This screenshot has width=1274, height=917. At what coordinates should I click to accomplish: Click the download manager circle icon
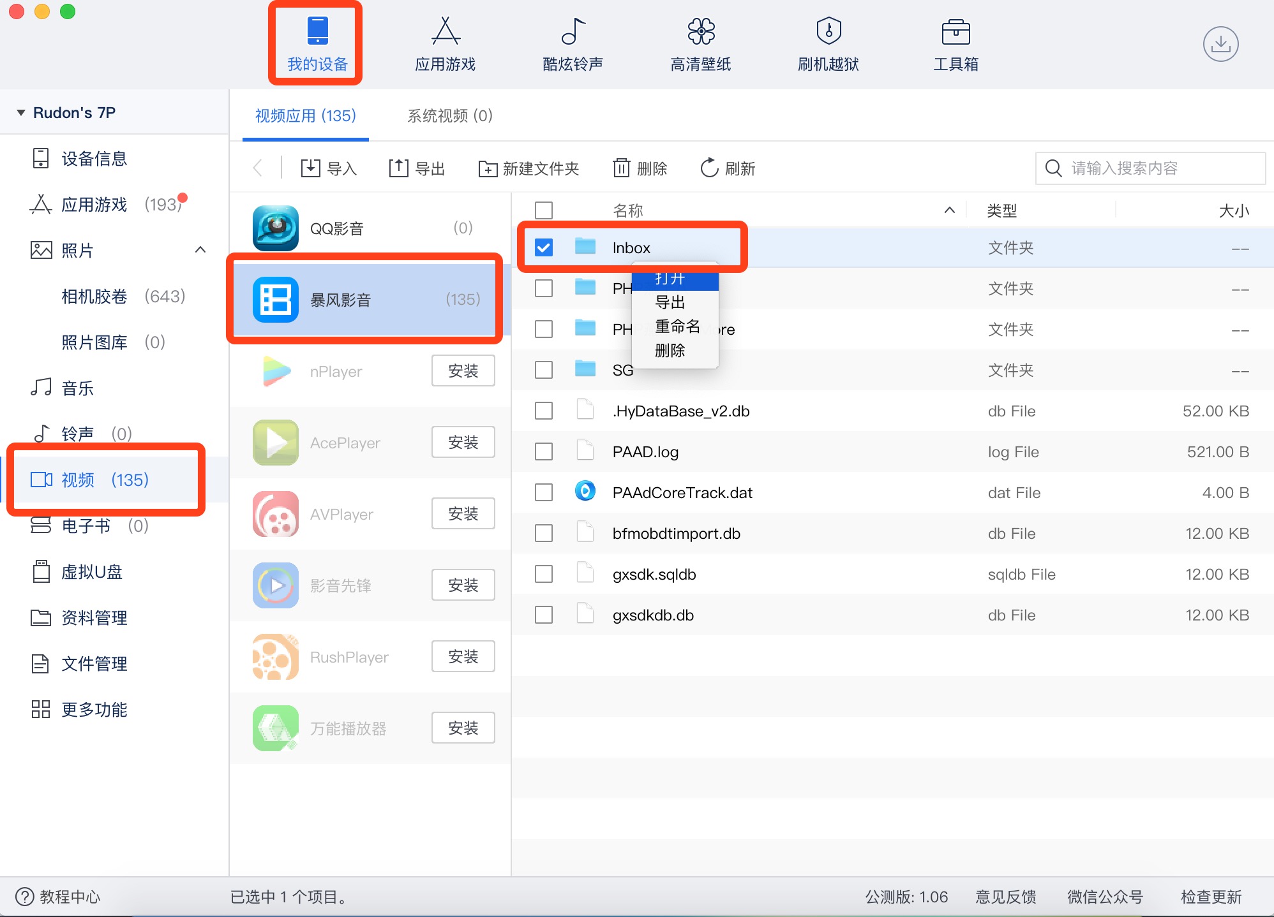pos(1220,44)
